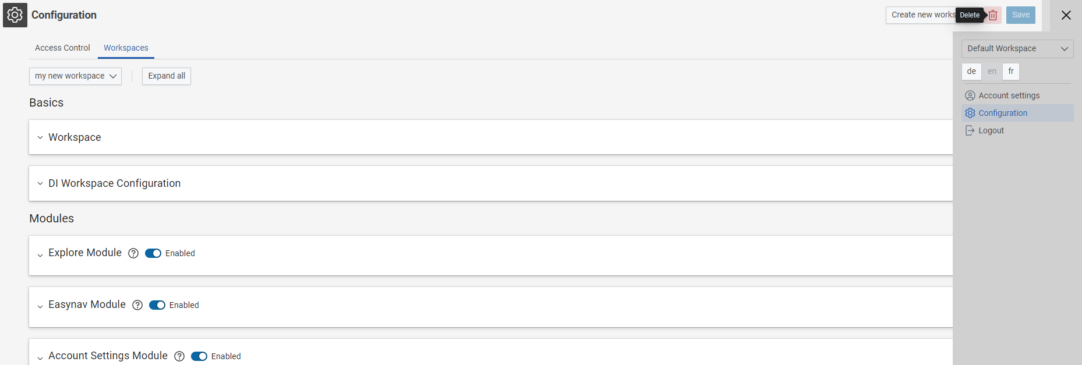Image resolution: width=1082 pixels, height=365 pixels.
Task: Disable the Account Settings Module
Action: (x=199, y=356)
